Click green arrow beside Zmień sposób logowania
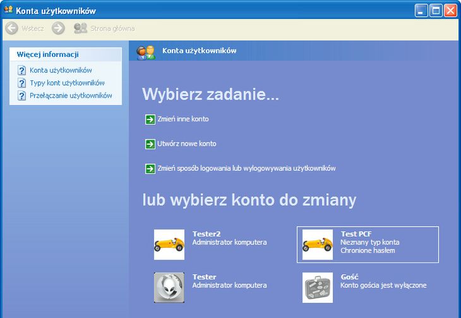The width and height of the screenshot is (461, 318). [x=150, y=169]
